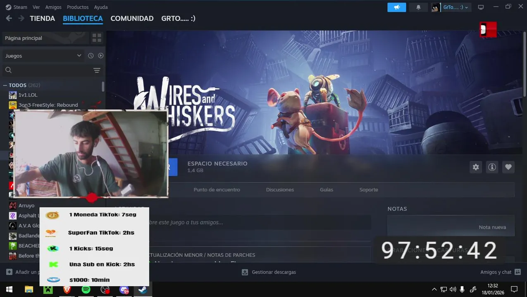Image resolution: width=527 pixels, height=297 pixels.
Task: Open Discord from taskbar
Action: [124, 290]
